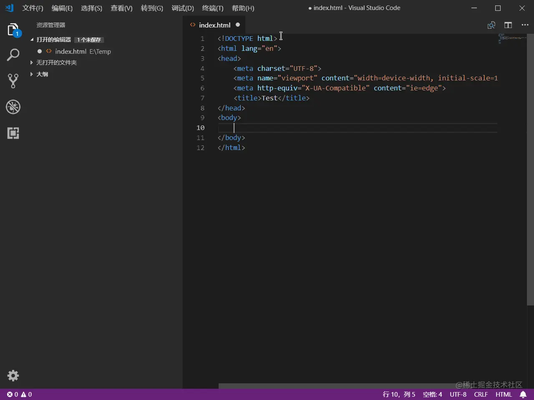Click the <!DOCTYPE html> code line
Viewport: 534px width, 400px height.
click(x=247, y=38)
